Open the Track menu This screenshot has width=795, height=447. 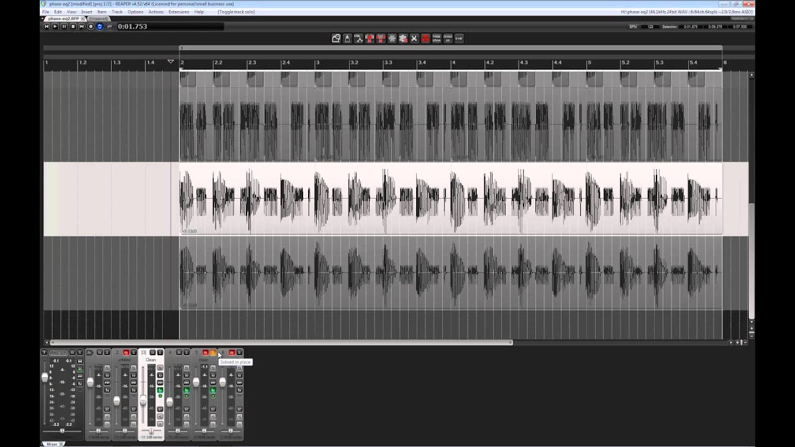tap(117, 12)
